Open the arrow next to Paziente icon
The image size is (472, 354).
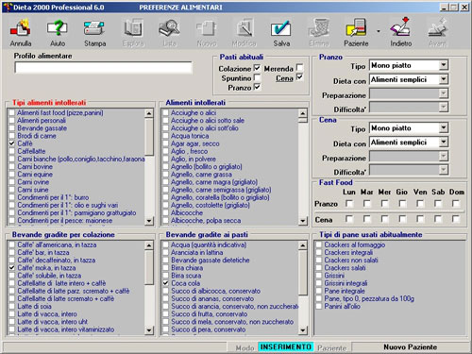tap(379, 31)
